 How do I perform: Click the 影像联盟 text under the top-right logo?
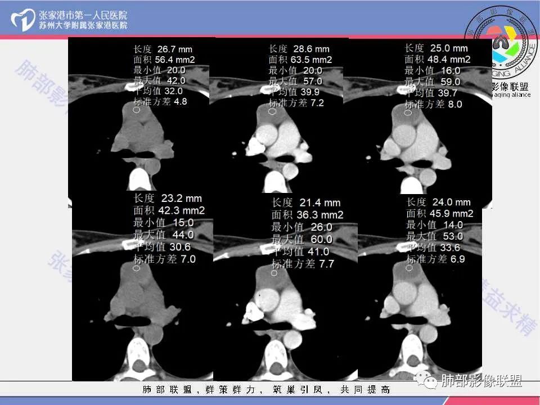coord(510,86)
